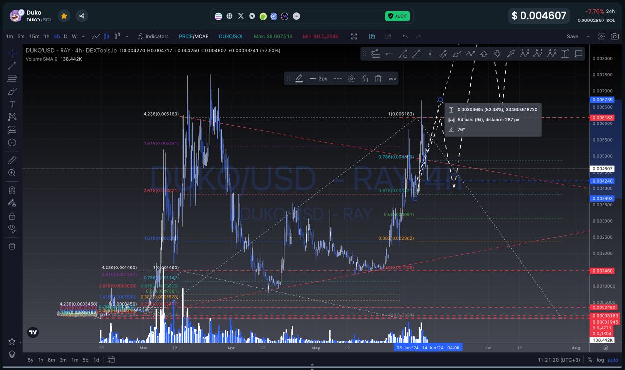
Task: Change the dashed line style option
Action: coord(338,79)
